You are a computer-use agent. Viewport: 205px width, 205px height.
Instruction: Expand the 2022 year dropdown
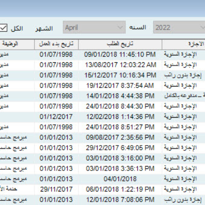(x=179, y=27)
